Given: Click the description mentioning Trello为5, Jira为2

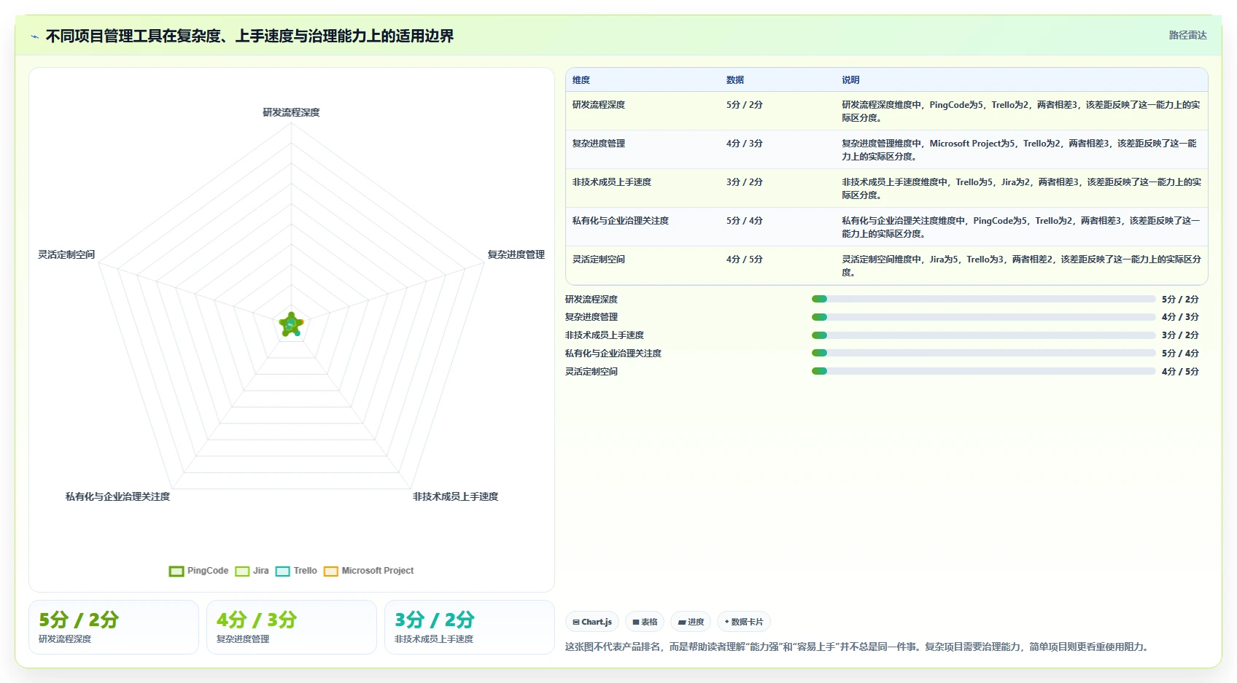Looking at the screenshot, I should coord(1021,189).
